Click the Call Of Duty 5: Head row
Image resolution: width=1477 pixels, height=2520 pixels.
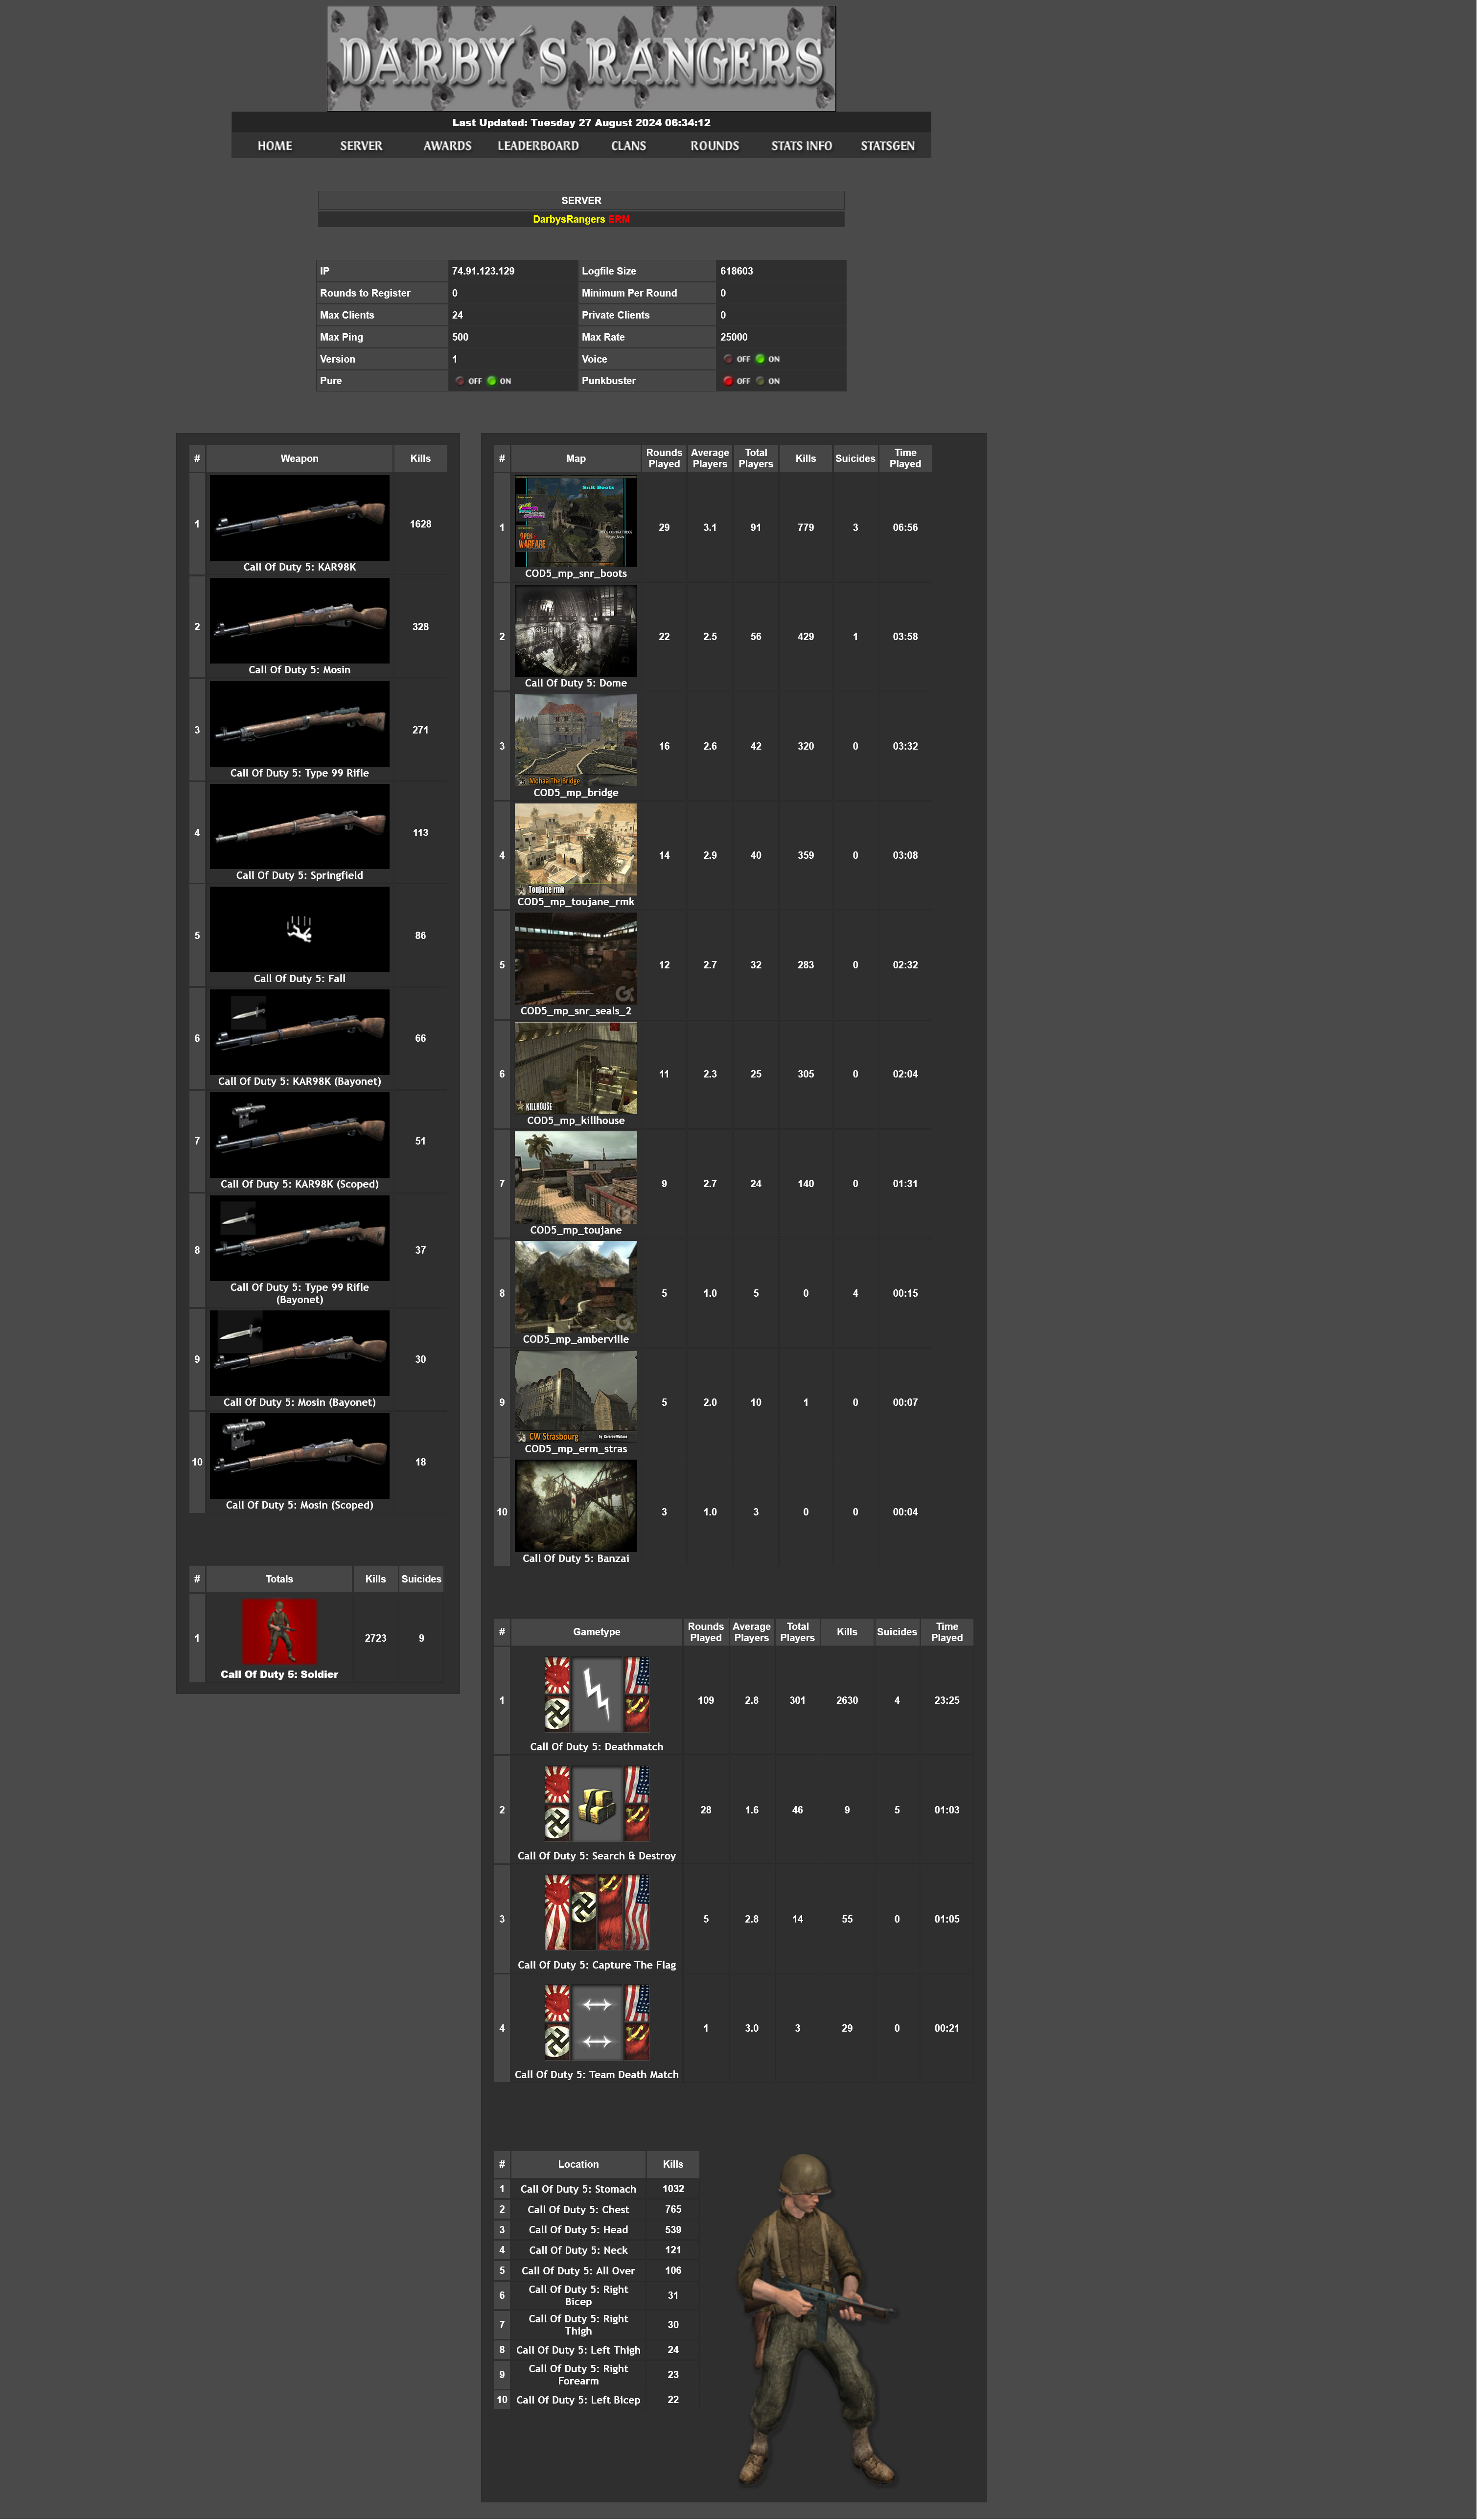596,2230
